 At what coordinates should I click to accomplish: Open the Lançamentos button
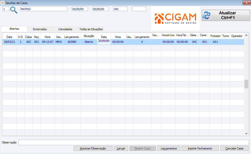(169, 148)
